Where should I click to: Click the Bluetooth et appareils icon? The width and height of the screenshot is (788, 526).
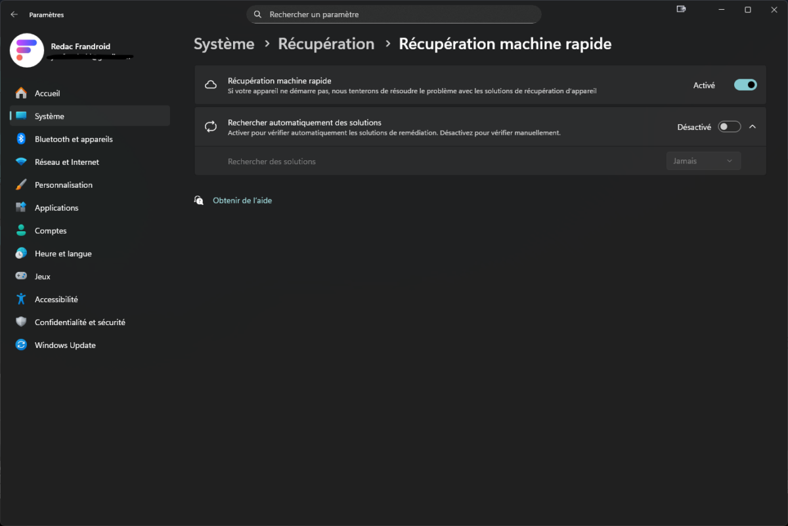(21, 139)
